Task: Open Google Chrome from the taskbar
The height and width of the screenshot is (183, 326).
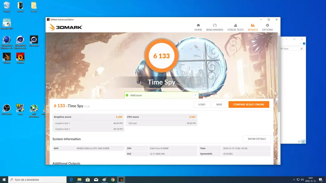Action: (113, 180)
